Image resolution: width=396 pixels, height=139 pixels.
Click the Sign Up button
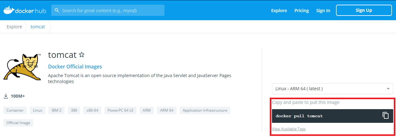coord(364,10)
